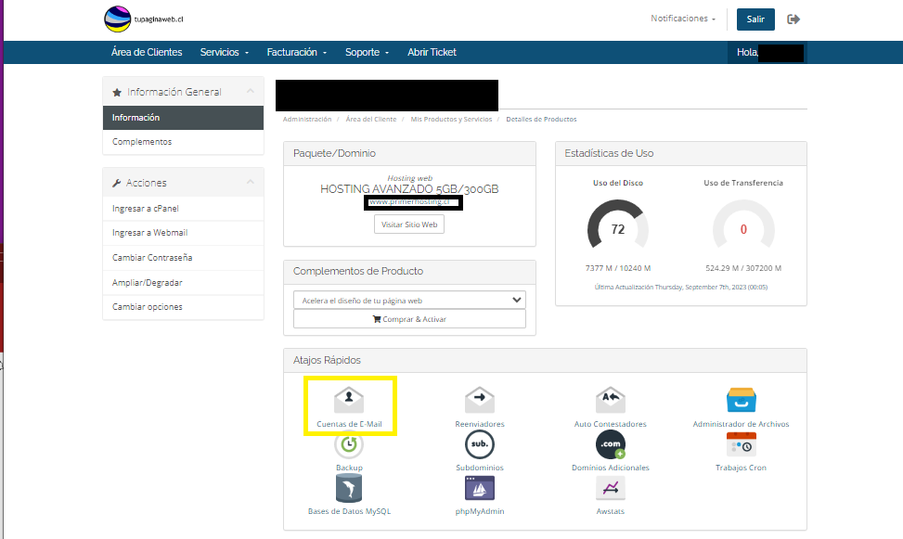Expand the Notificaciones dropdown
Image resolution: width=903 pixels, height=539 pixels.
tap(683, 19)
